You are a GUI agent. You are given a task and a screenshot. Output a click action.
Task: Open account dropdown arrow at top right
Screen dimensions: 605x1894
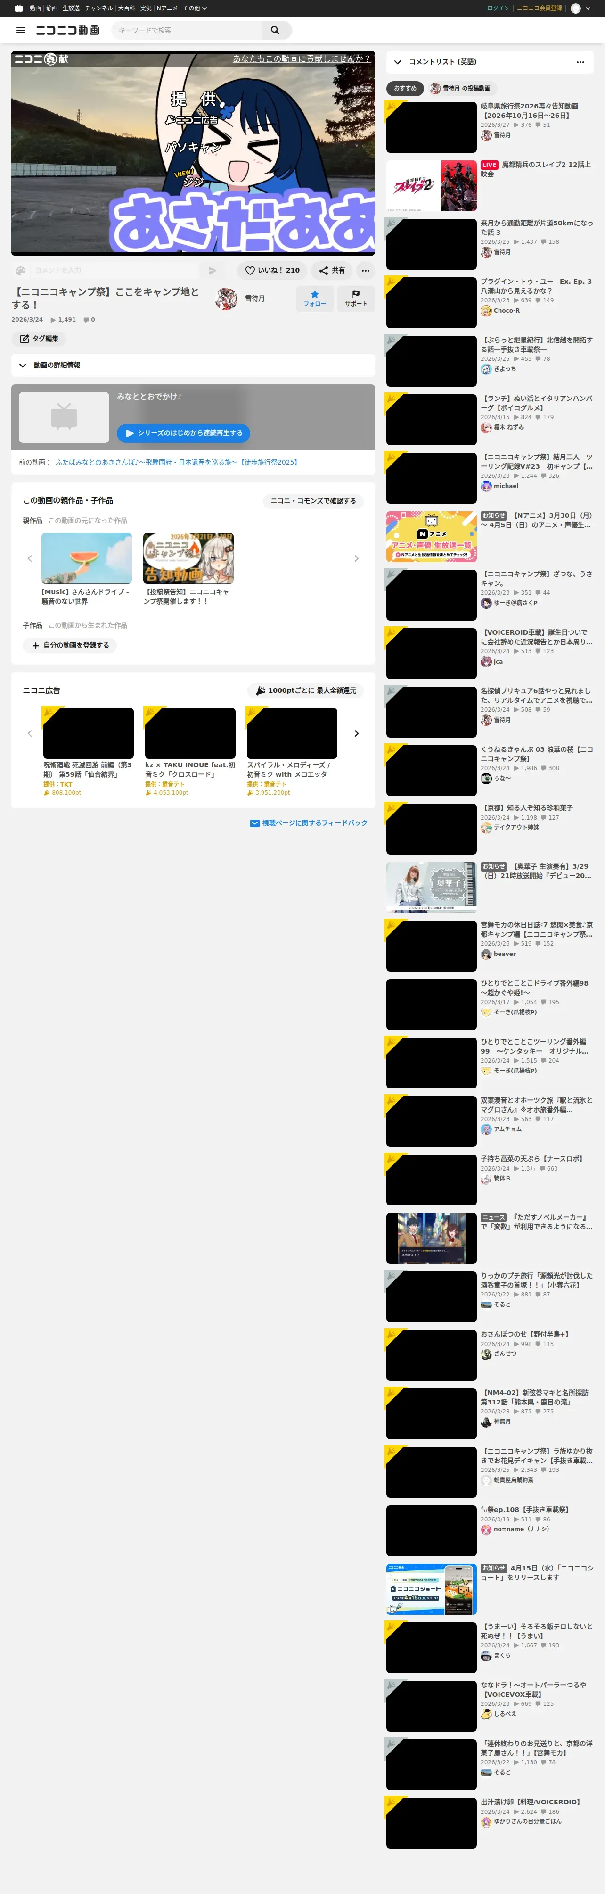[x=588, y=8]
